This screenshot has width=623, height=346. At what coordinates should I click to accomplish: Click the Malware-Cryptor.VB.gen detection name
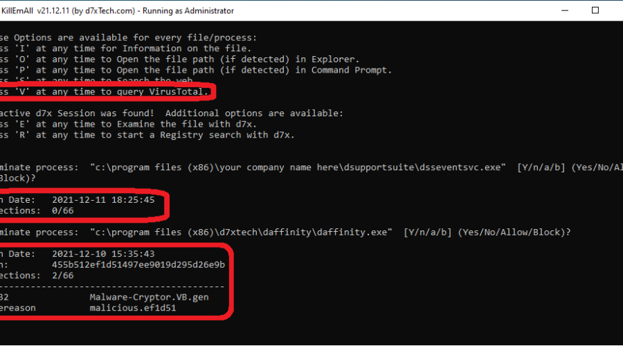click(149, 297)
